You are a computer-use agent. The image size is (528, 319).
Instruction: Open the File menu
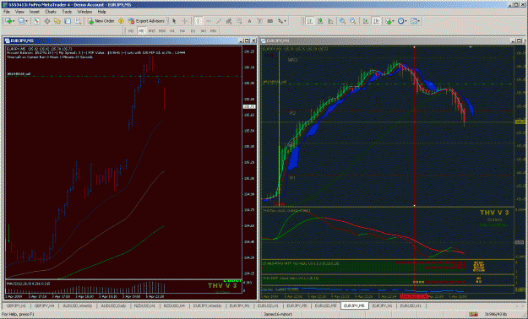(7, 12)
